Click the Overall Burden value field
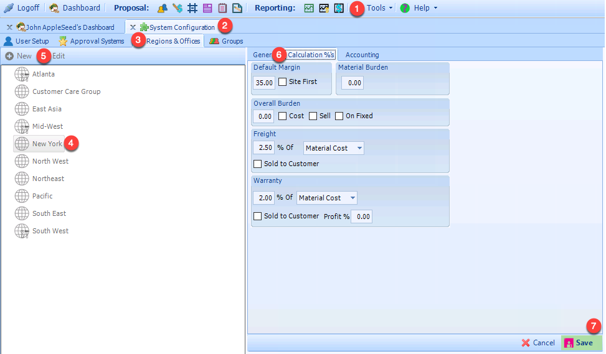606x354 pixels. click(264, 116)
